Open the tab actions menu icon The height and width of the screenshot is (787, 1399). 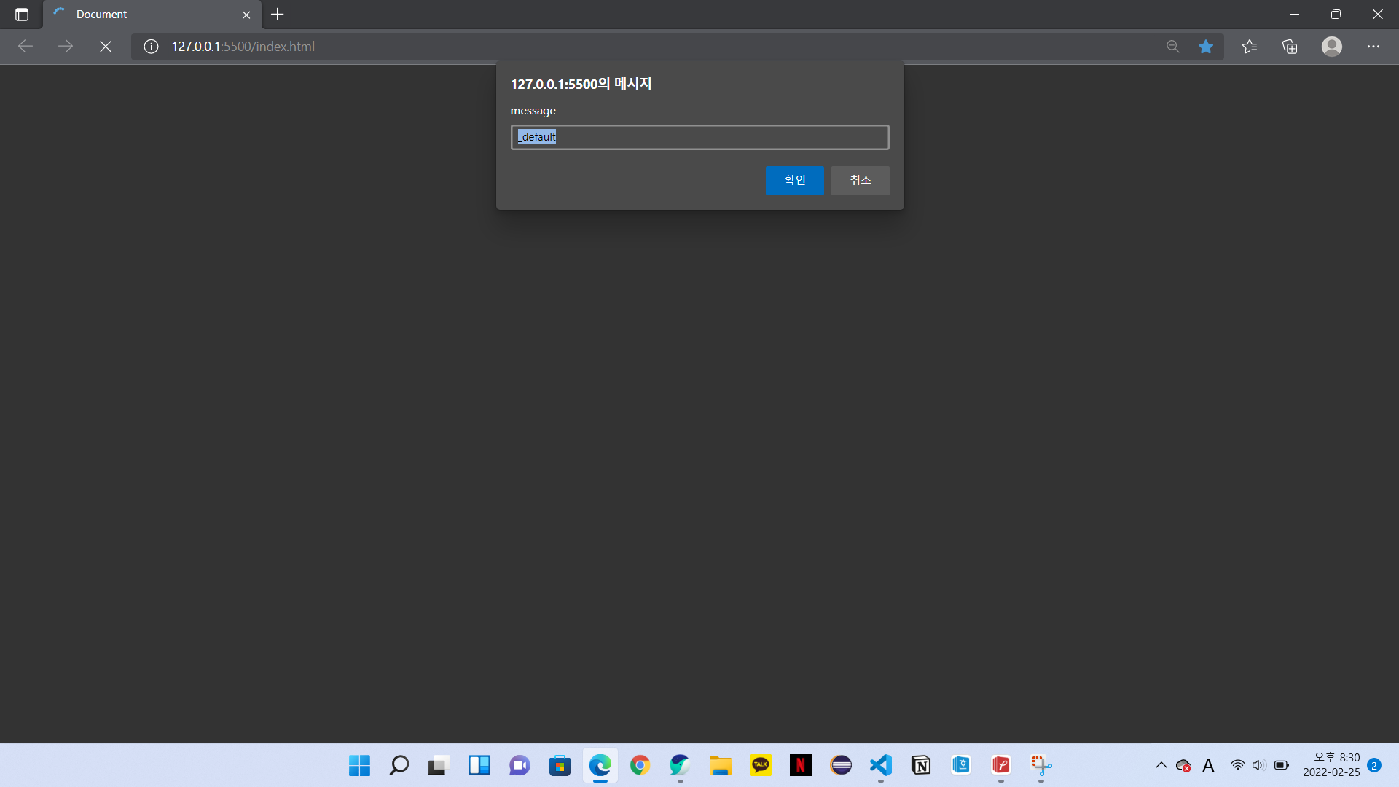[22, 15]
